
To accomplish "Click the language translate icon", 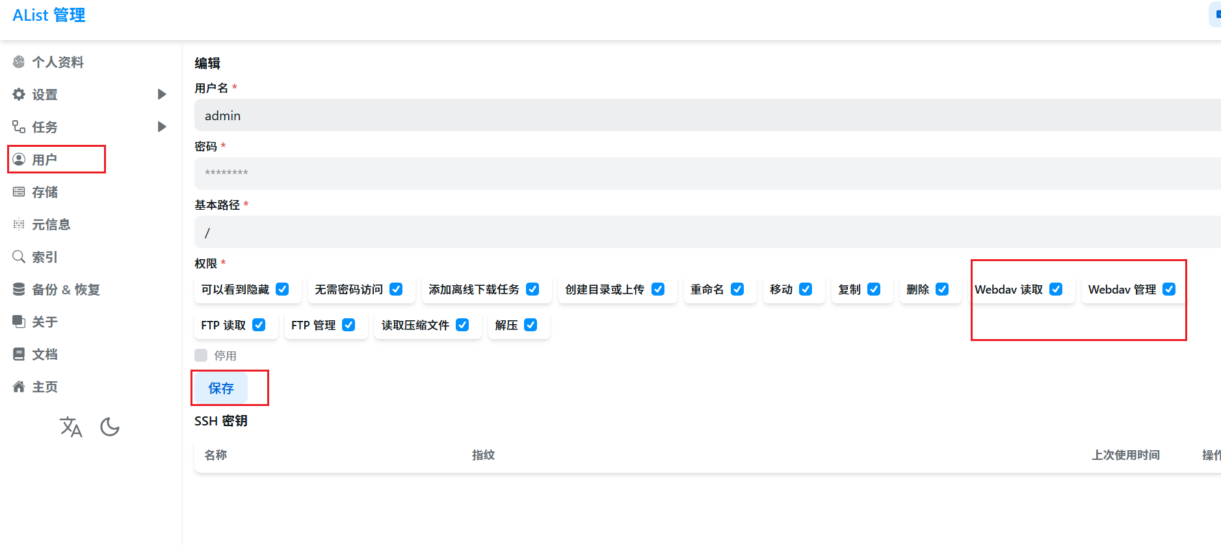I will pos(70,427).
